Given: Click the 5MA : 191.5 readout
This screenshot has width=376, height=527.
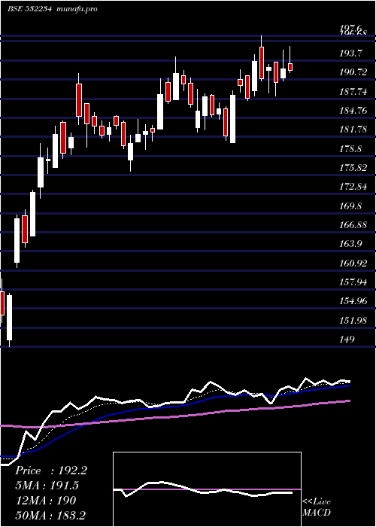Looking at the screenshot, I should coord(47,486).
